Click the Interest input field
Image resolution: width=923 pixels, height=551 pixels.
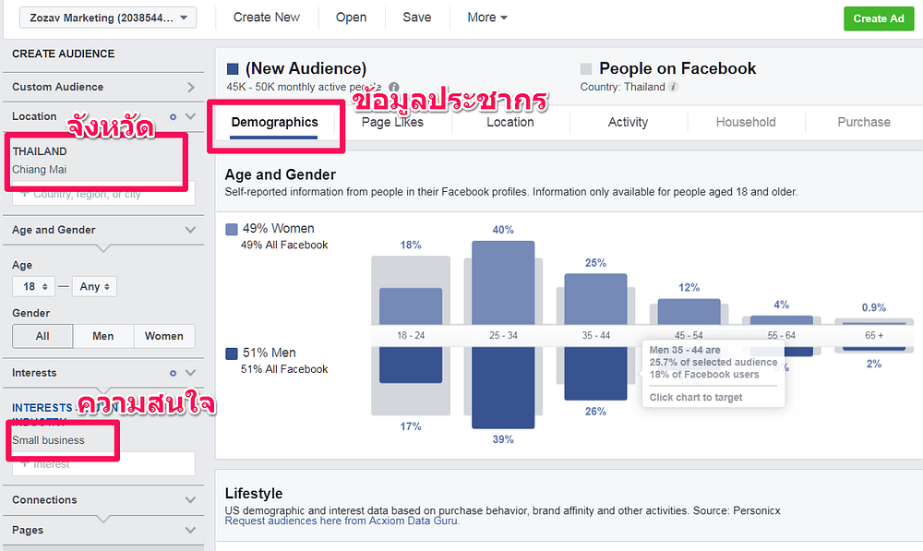103,464
